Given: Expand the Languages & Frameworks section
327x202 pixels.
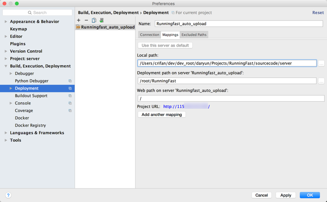Looking at the screenshot, I should point(6,133).
